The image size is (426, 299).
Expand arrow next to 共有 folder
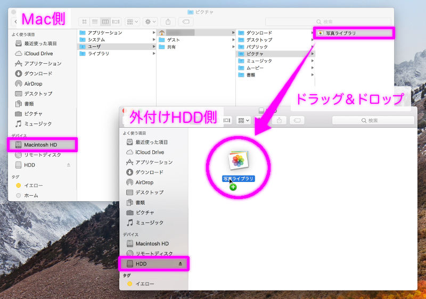coord(233,47)
